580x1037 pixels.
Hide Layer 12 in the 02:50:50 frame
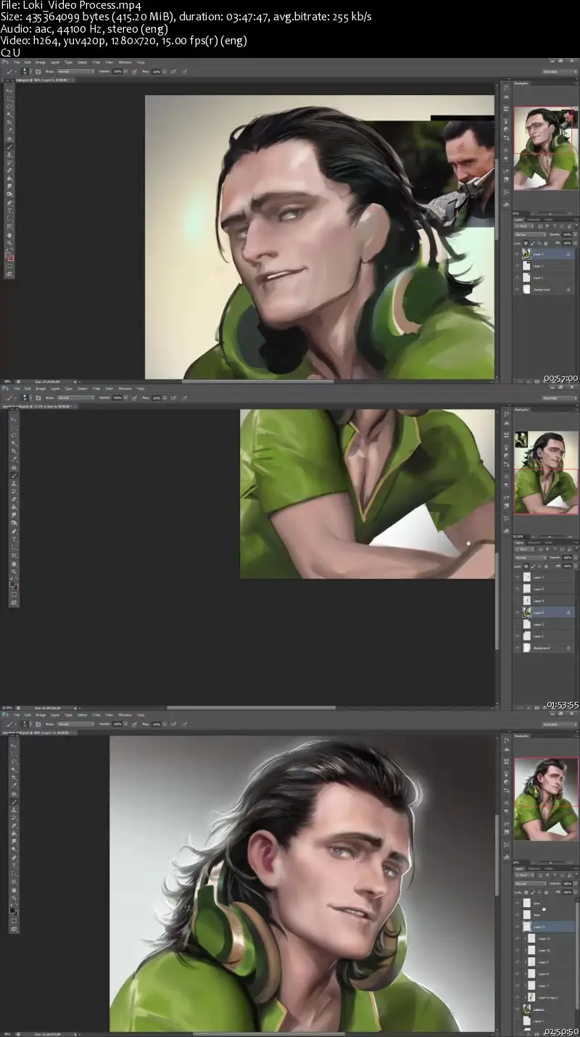[x=517, y=927]
